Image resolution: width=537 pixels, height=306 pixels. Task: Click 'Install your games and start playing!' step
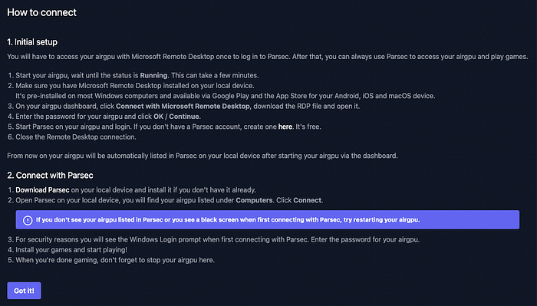[71, 250]
